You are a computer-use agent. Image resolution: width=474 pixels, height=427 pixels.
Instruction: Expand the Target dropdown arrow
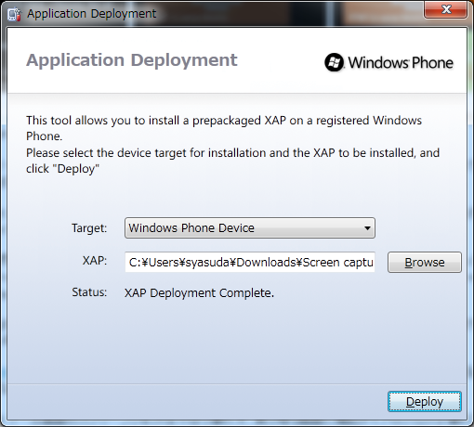[x=367, y=228]
